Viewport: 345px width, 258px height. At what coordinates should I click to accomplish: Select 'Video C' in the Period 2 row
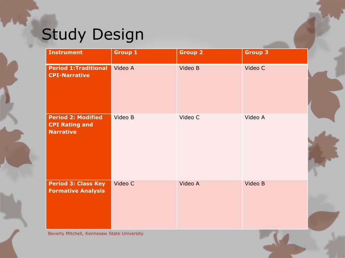[189, 117]
